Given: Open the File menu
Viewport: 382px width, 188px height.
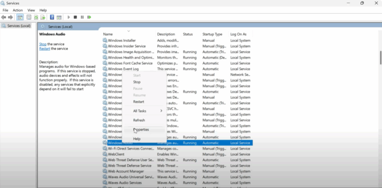Looking at the screenshot, I should click(x=5, y=10).
